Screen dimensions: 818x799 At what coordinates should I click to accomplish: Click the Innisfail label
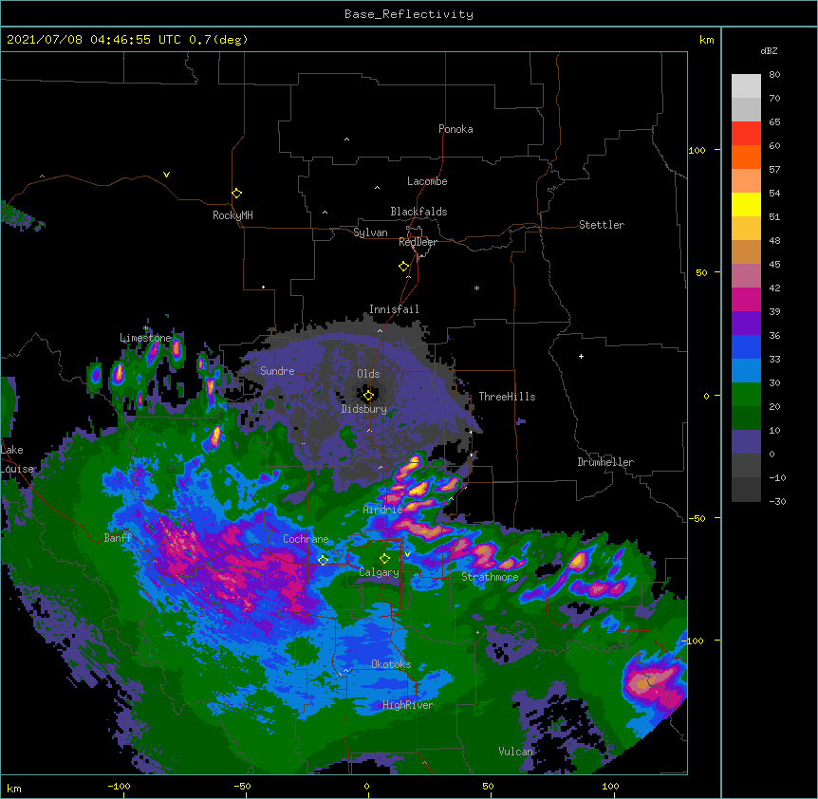pos(394,309)
